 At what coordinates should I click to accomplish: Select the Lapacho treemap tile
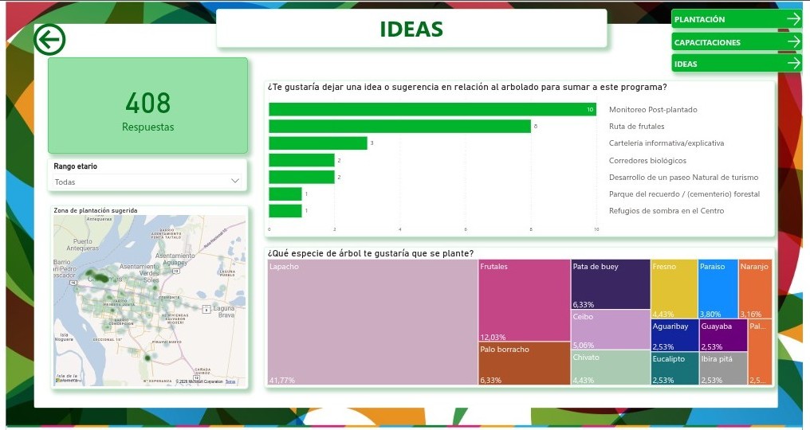click(x=372, y=322)
